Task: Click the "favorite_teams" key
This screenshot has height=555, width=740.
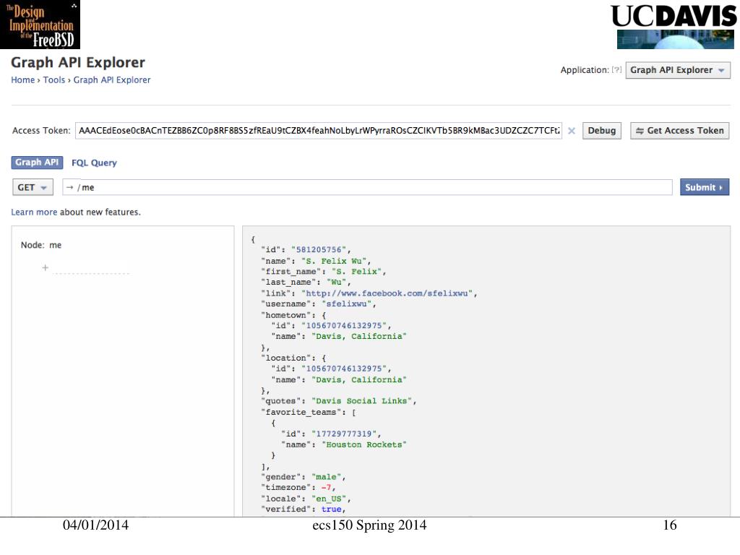Action: 301,412
